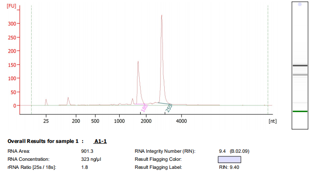
Task: Click the 200 y-axis tick label
Action: [x=12, y=51]
